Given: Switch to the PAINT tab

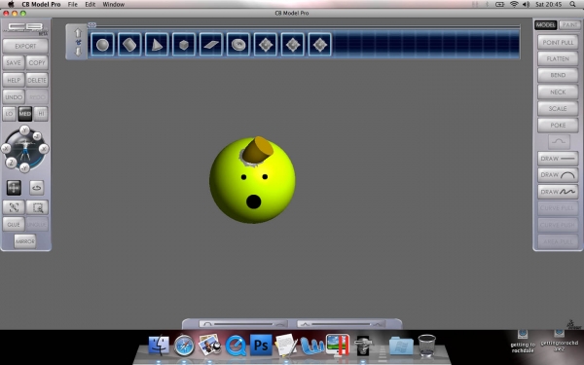Looking at the screenshot, I should [x=569, y=25].
